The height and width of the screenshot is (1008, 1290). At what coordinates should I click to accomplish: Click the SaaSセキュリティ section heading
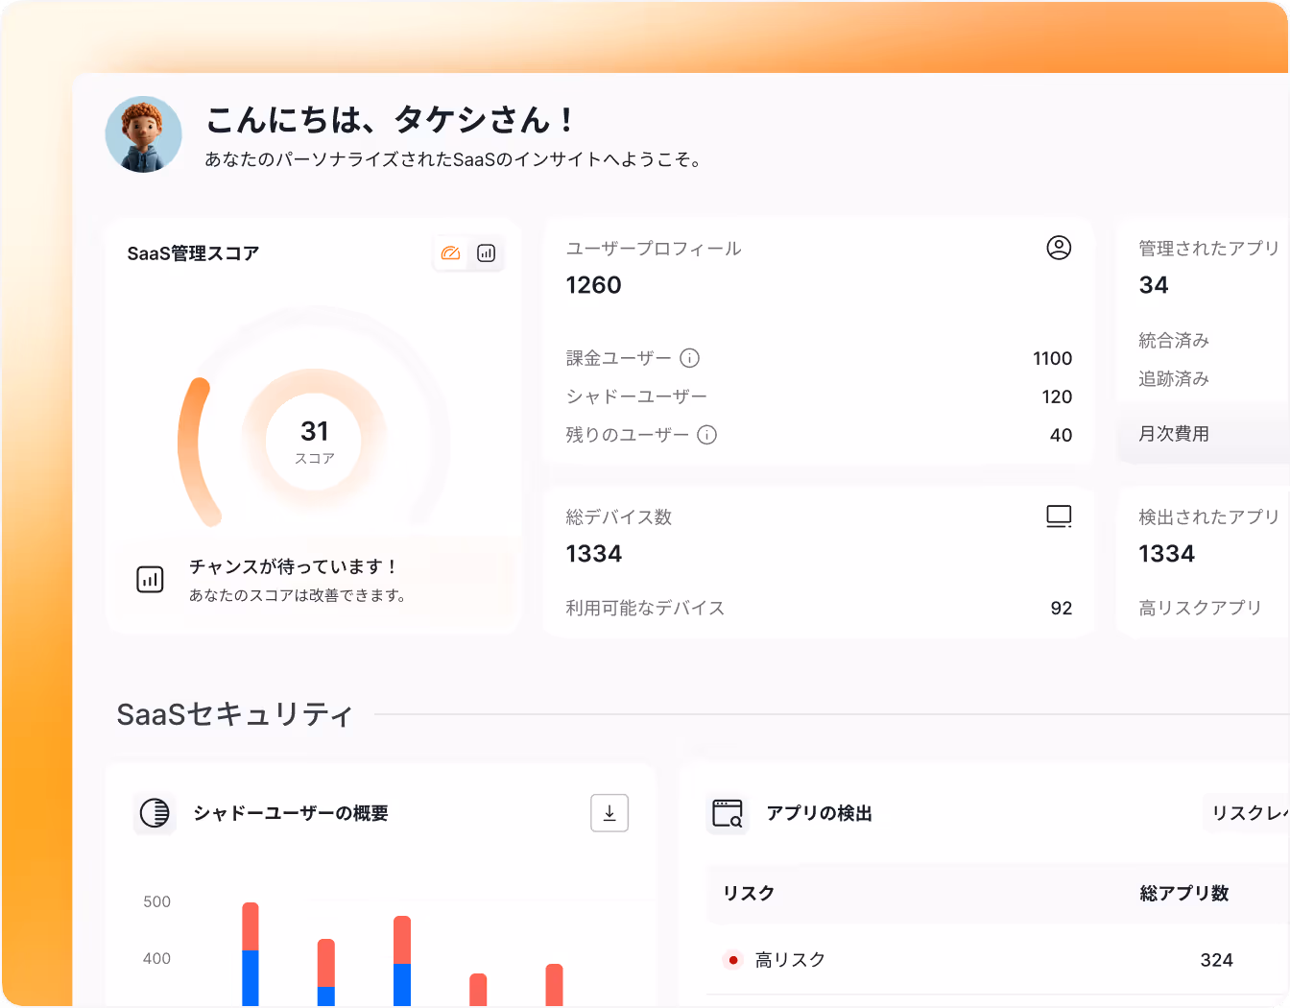click(x=235, y=714)
